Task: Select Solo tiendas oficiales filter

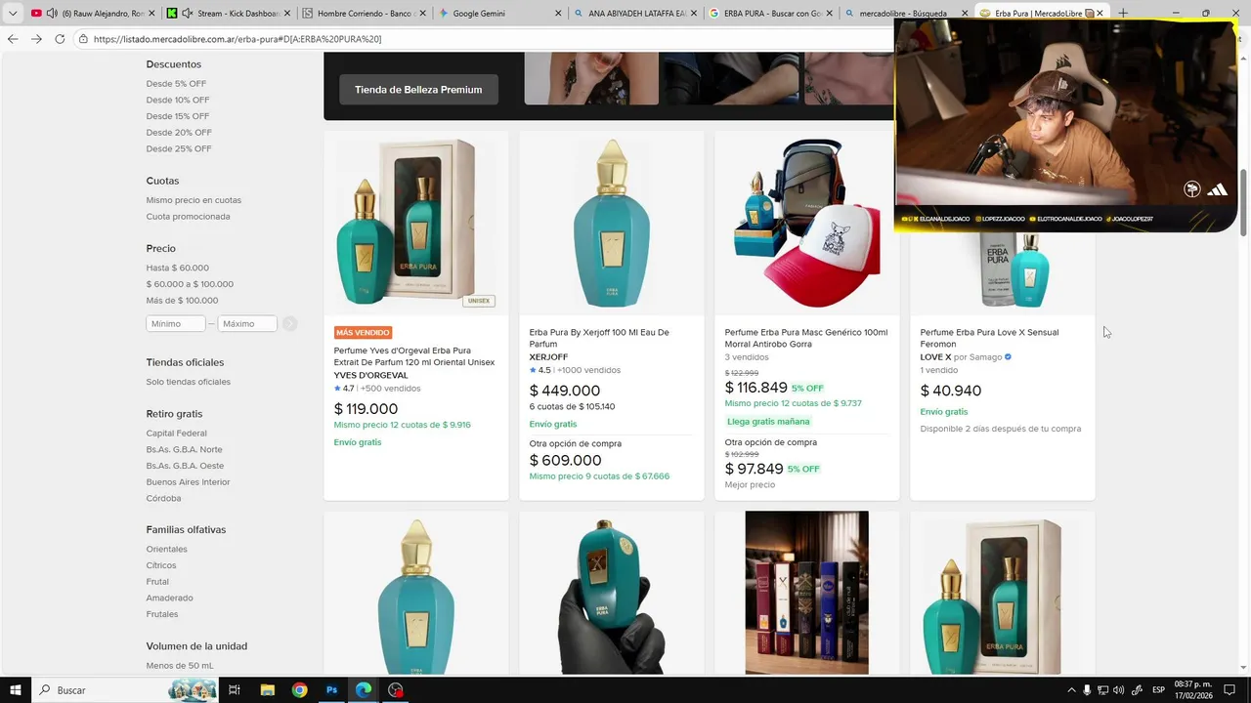Action: click(189, 382)
